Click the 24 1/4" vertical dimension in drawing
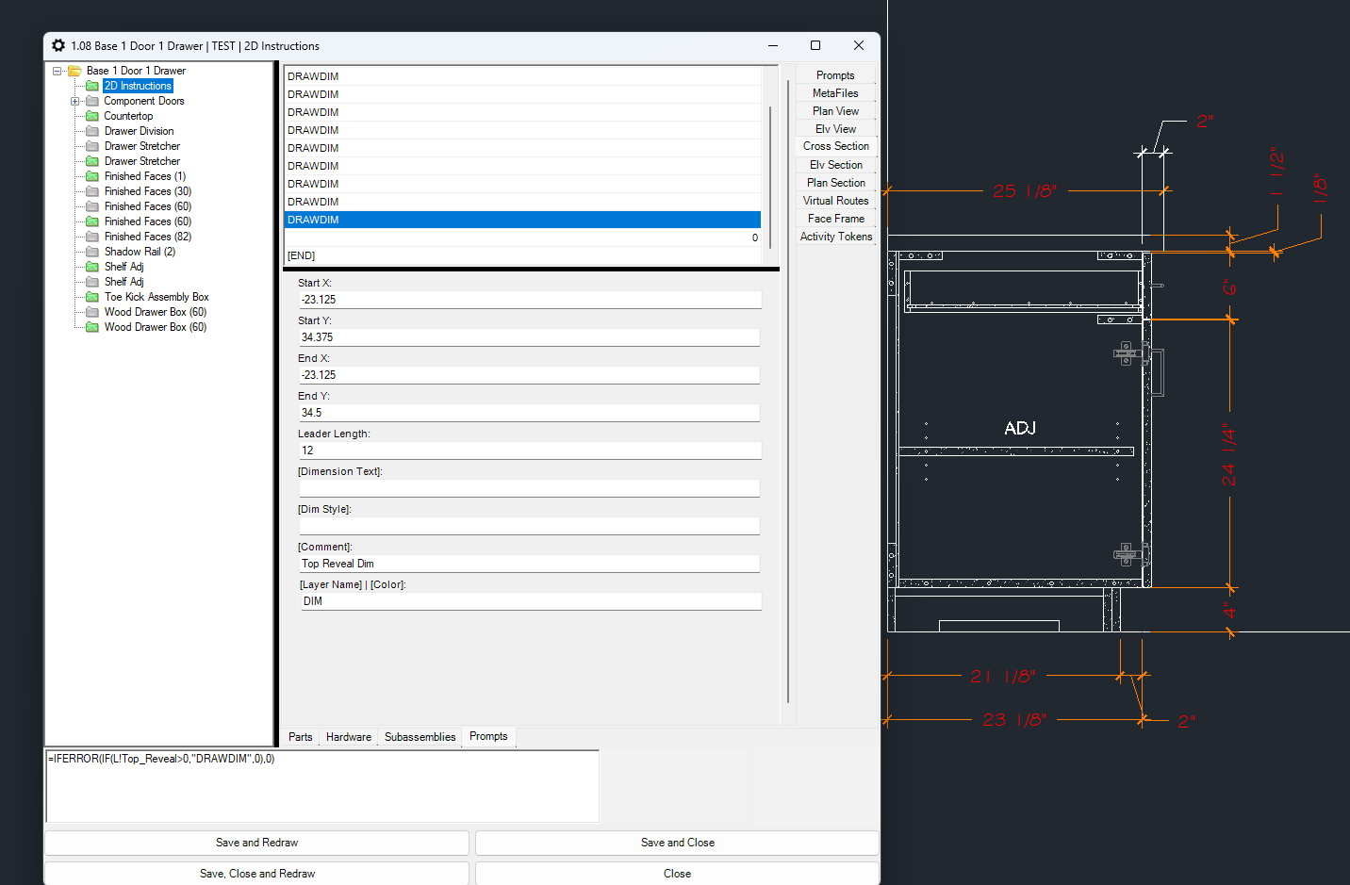This screenshot has height=885, width=1350. point(1228,455)
